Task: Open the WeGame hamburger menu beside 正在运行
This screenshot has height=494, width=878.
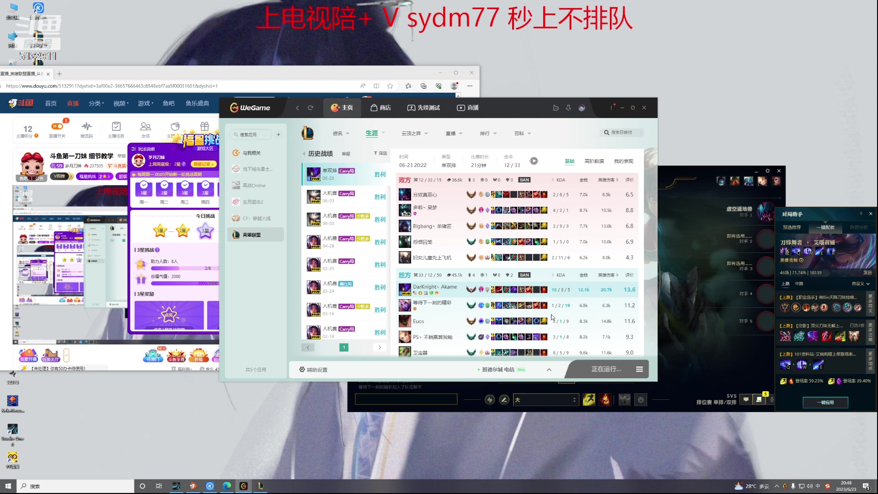Action: (x=639, y=369)
